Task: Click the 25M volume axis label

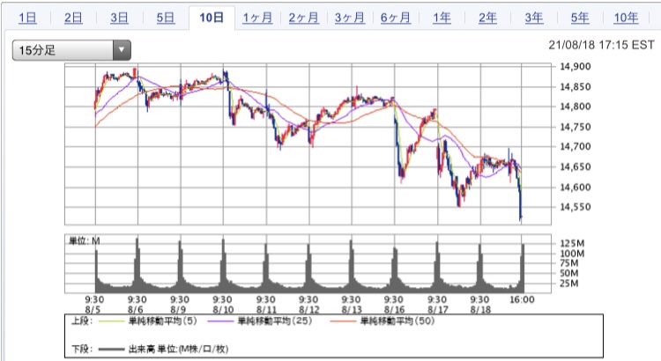Action: pos(569,284)
